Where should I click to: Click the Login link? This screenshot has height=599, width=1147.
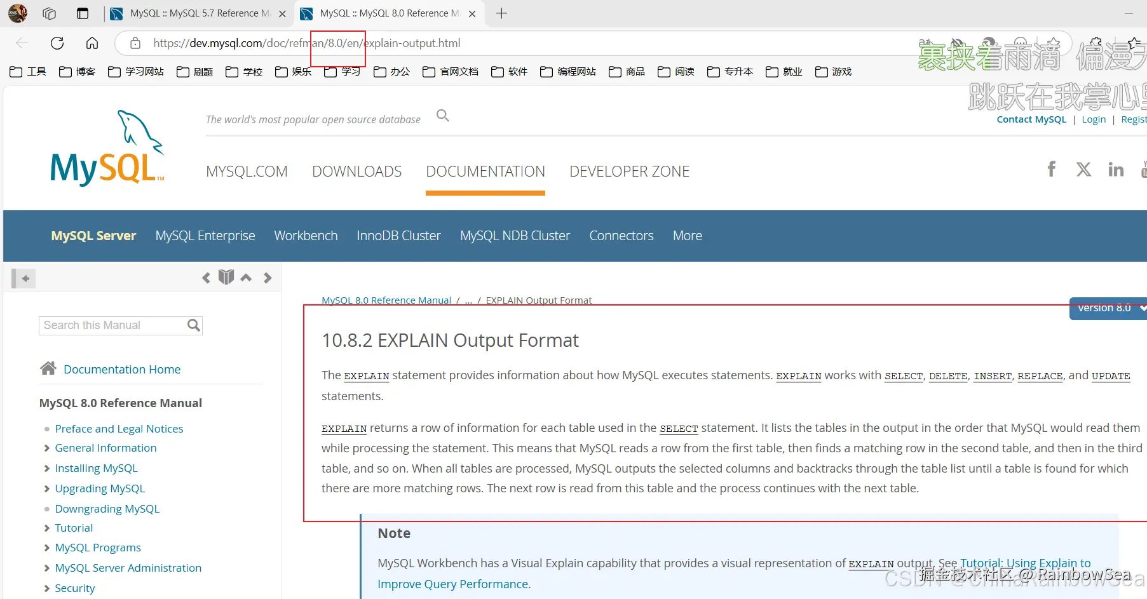click(x=1094, y=119)
